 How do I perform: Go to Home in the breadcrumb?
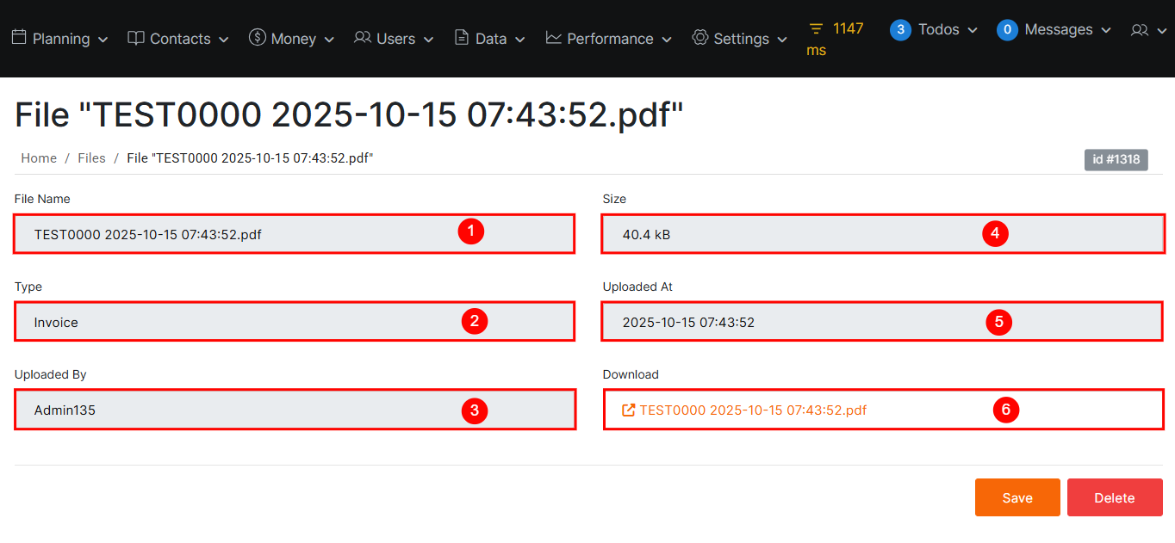click(x=39, y=158)
